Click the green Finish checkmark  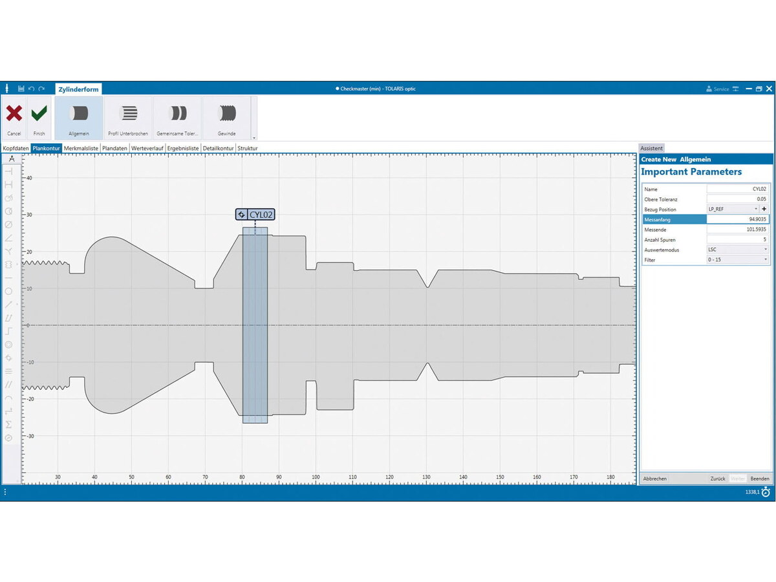point(39,114)
